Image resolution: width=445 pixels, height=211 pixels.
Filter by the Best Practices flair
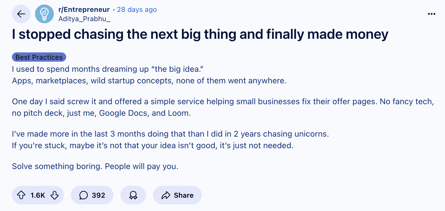(x=39, y=57)
